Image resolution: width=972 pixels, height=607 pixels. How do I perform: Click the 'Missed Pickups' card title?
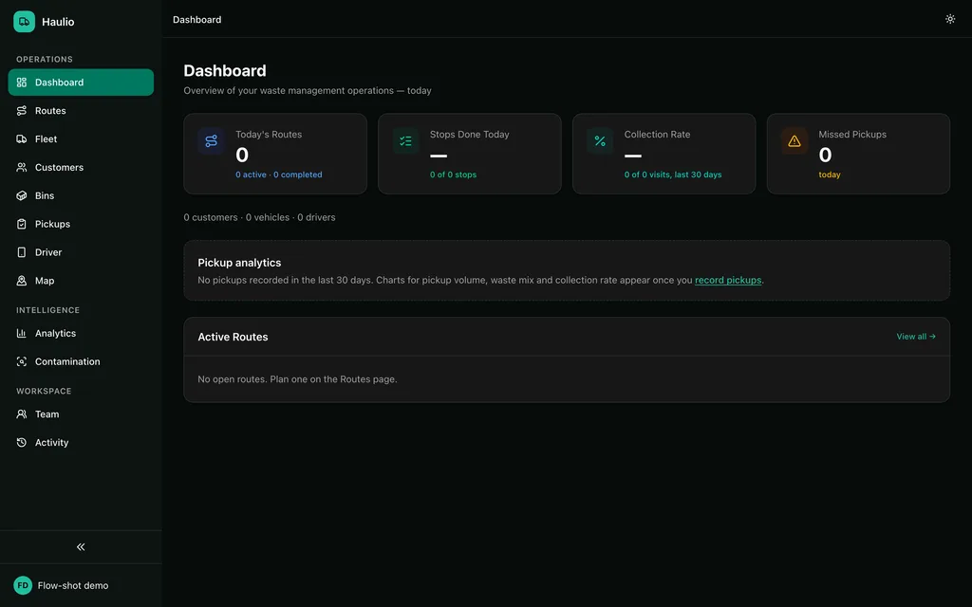point(852,135)
